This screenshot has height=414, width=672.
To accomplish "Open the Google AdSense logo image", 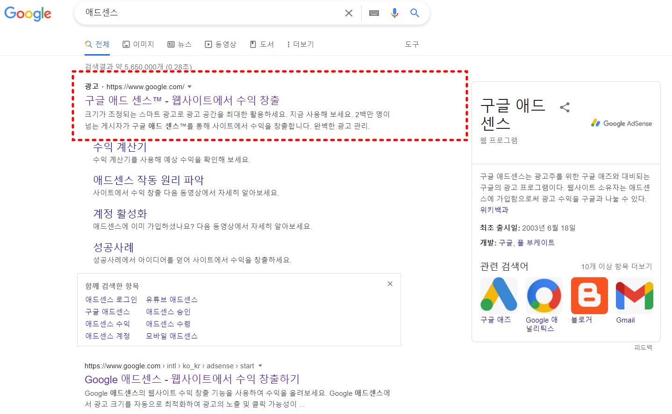I will pos(622,123).
